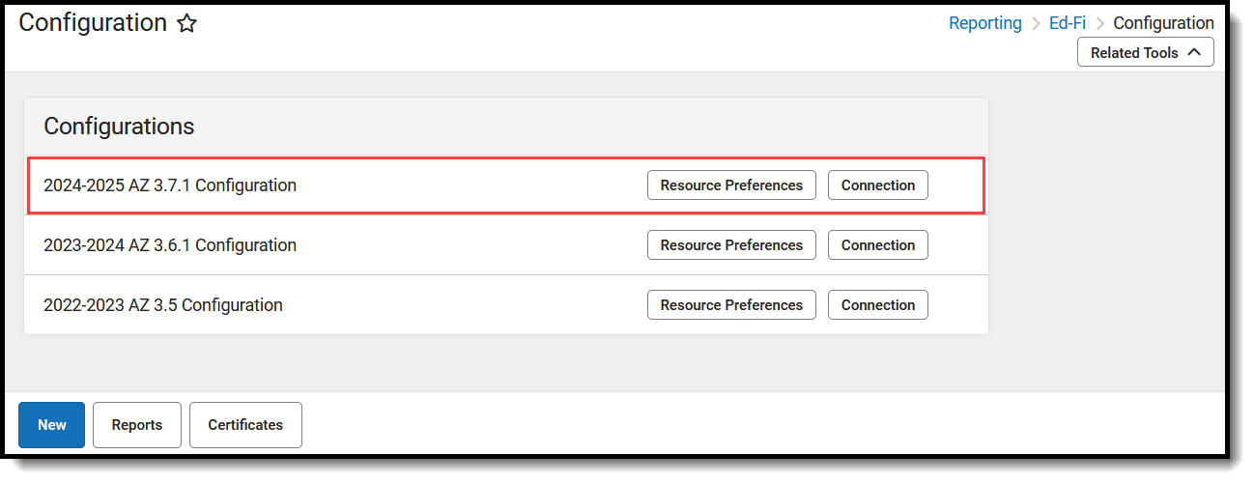Open Connection for the 2022-2023 AZ 3.5 configuration
This screenshot has height=483, width=1254.
click(877, 305)
